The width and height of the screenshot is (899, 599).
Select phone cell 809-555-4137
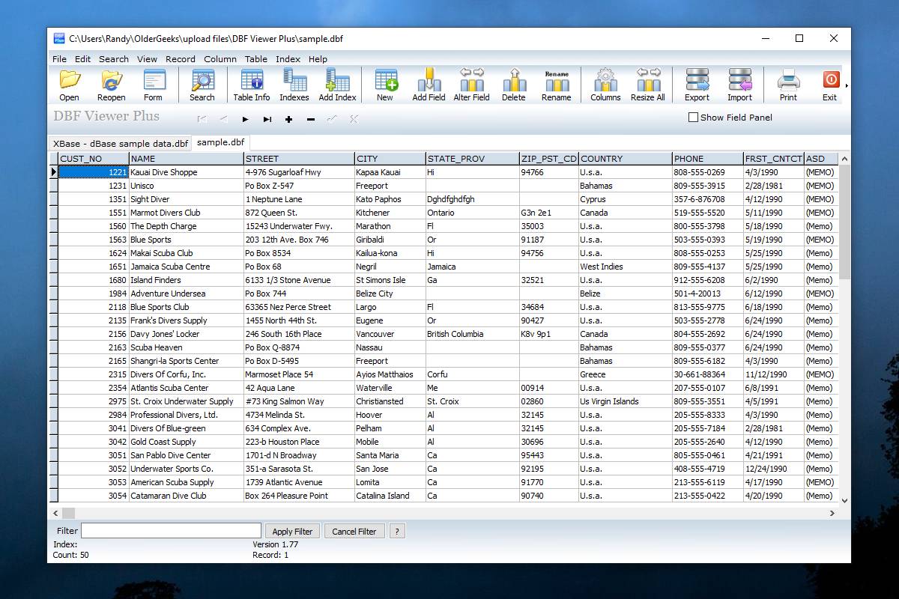[x=707, y=267]
